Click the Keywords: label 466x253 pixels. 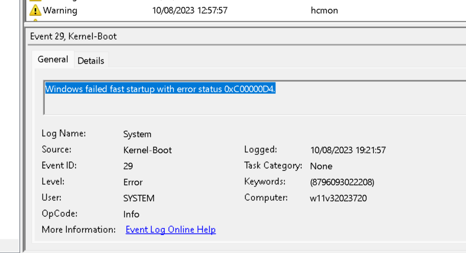(265, 181)
